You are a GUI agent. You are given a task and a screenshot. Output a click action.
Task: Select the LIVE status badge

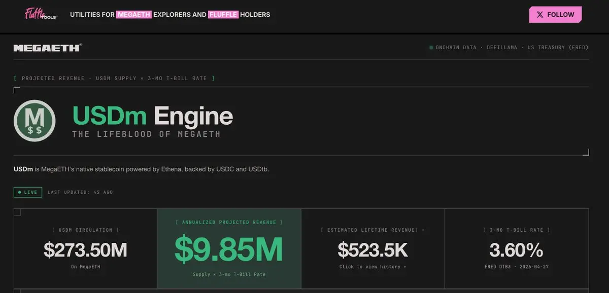coord(28,192)
